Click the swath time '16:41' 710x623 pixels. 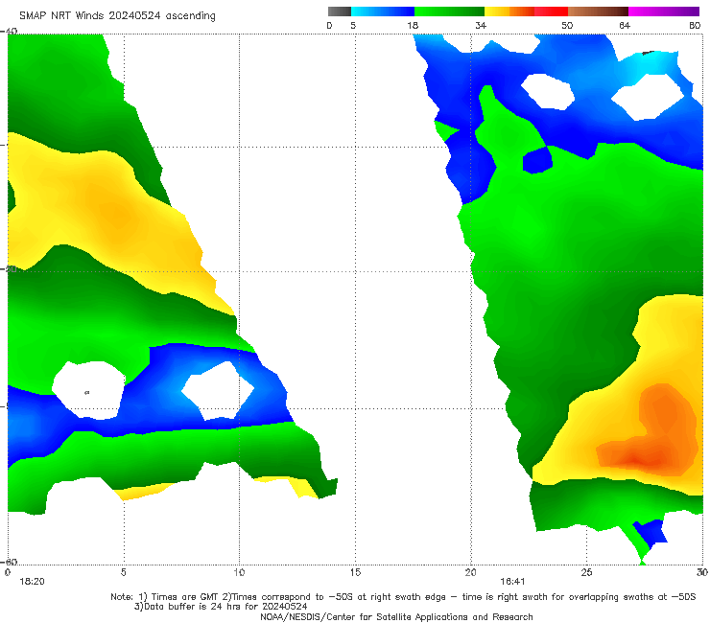(x=512, y=582)
